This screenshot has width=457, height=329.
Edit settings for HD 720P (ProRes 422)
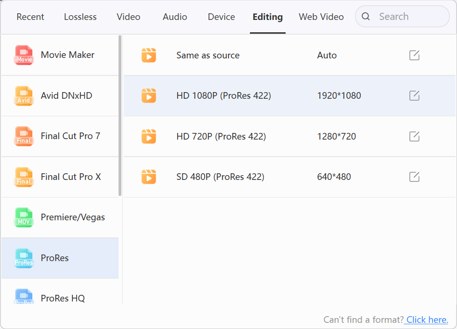tap(414, 136)
